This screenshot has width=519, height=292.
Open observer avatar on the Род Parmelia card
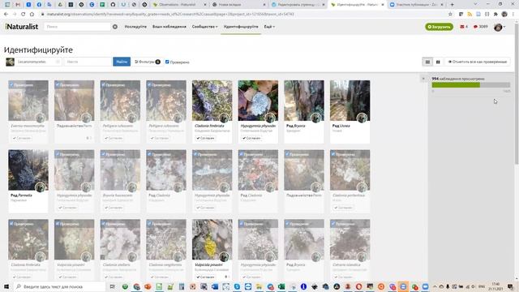(x=41, y=187)
